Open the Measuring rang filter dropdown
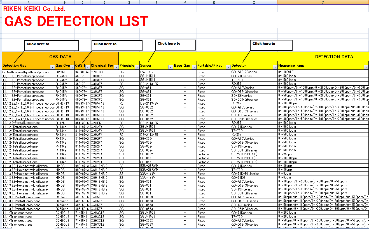Screen dimensions: 369x229 [366, 67]
